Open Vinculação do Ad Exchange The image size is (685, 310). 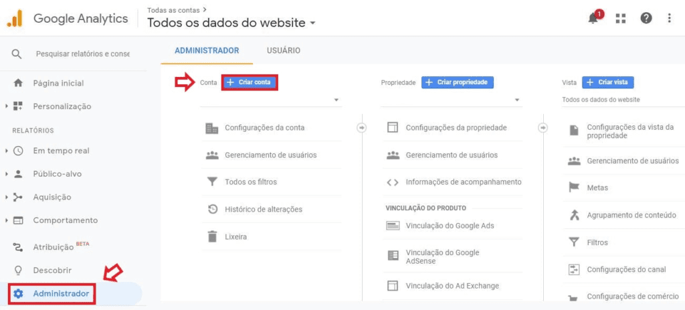click(x=452, y=286)
